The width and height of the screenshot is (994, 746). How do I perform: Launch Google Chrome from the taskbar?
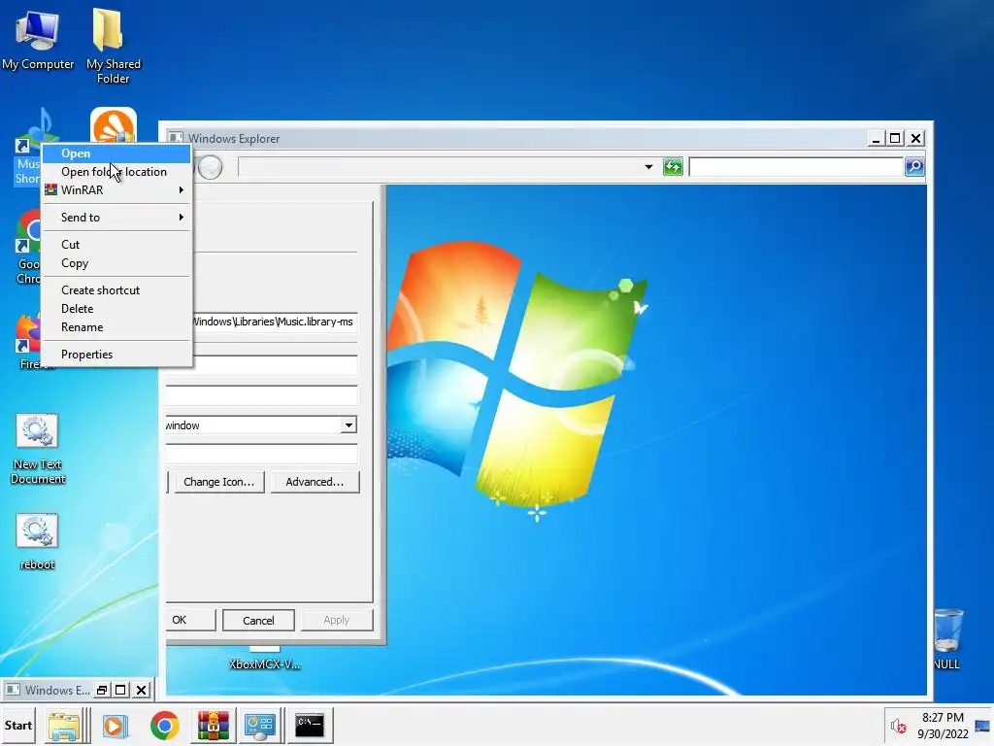(x=165, y=726)
